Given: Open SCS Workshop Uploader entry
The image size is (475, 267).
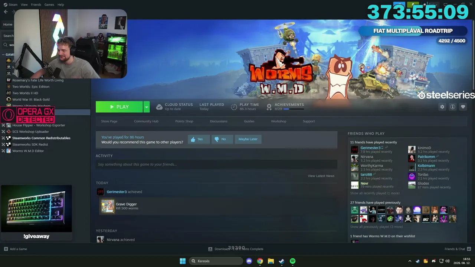Looking at the screenshot, I should (x=30, y=132).
